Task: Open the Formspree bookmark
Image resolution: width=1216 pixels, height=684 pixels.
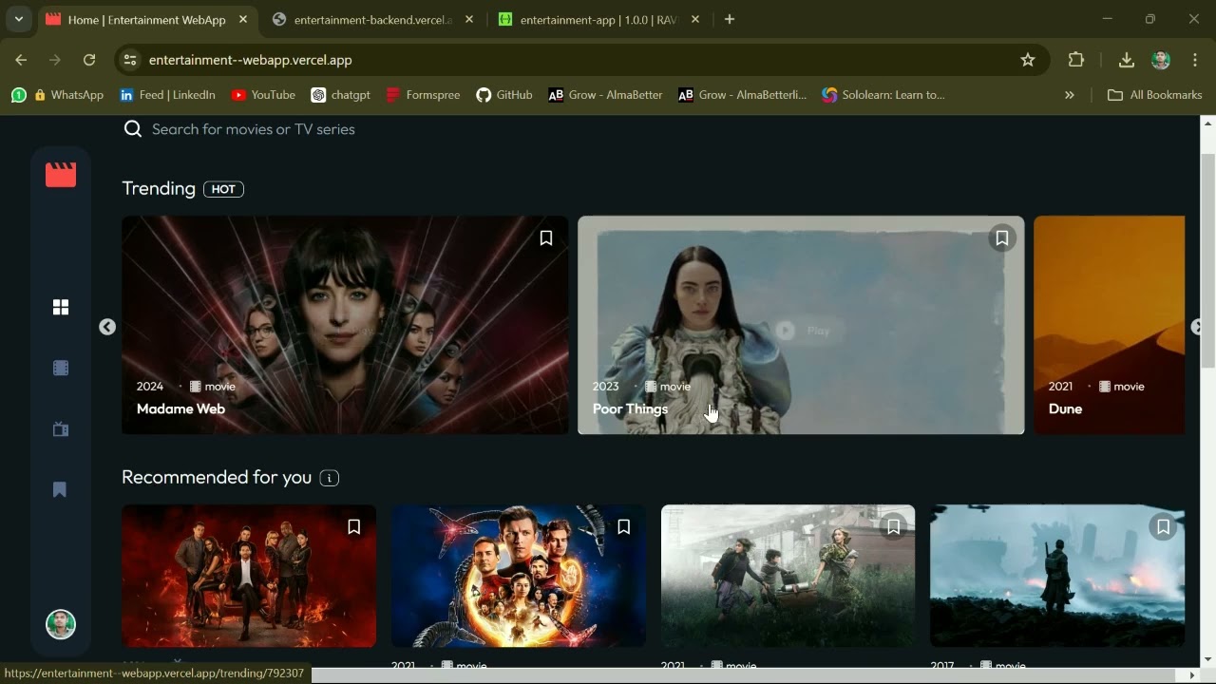Action: 423,95
